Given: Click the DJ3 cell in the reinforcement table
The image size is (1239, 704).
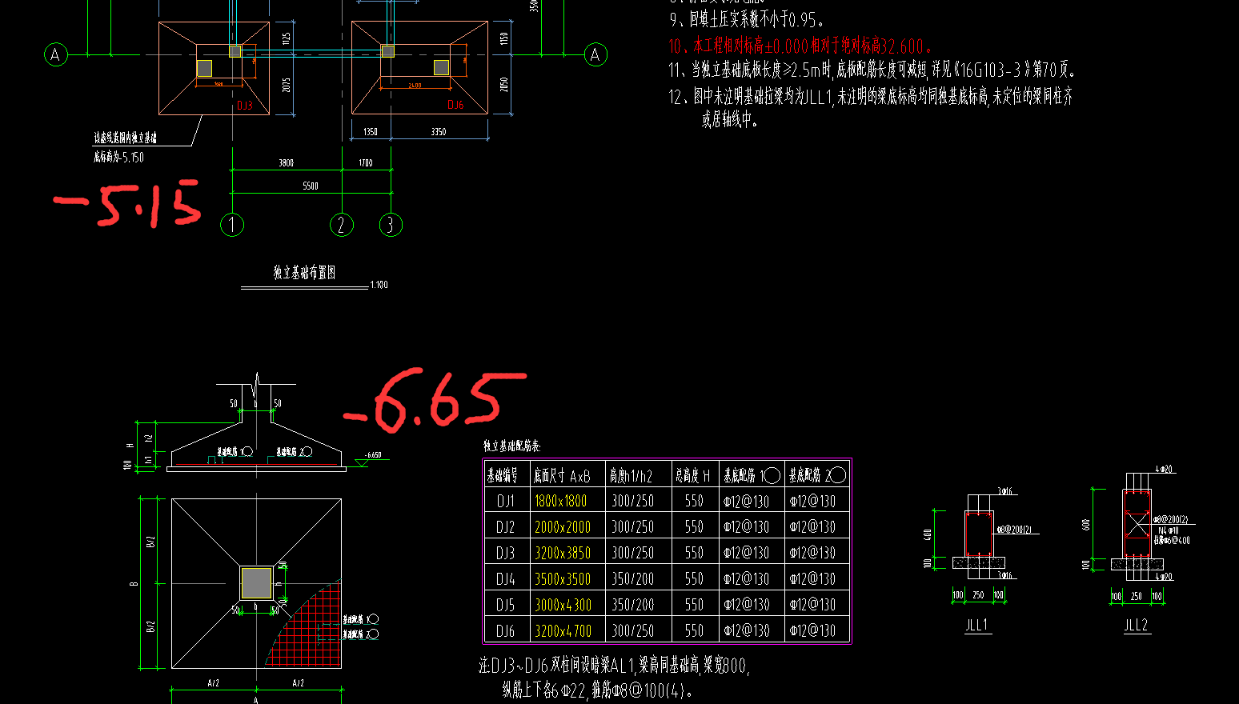Looking at the screenshot, I should pos(506,554).
